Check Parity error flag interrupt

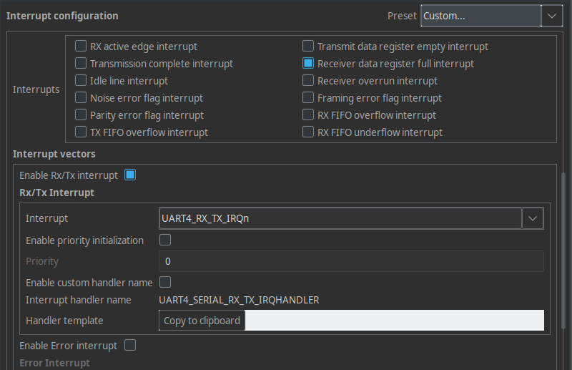[81, 115]
